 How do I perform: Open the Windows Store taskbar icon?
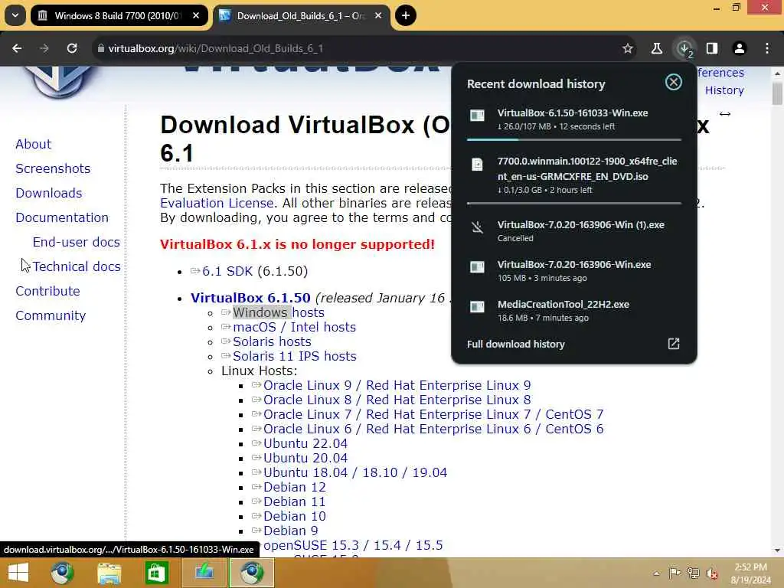point(156,573)
